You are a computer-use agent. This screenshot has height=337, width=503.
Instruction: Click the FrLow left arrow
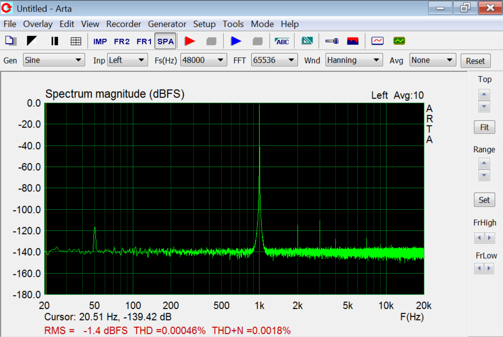479,269
